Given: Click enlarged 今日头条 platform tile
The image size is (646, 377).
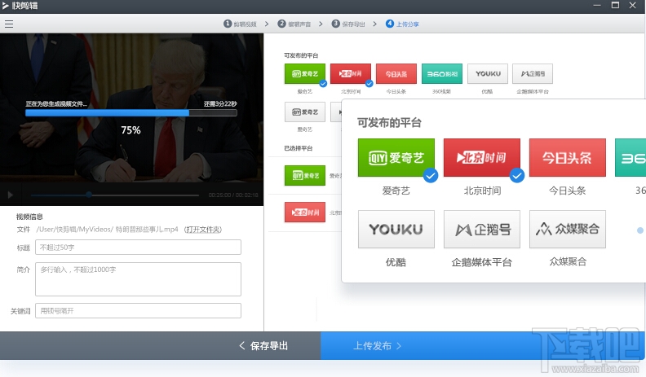Looking at the screenshot, I should pos(568,157).
